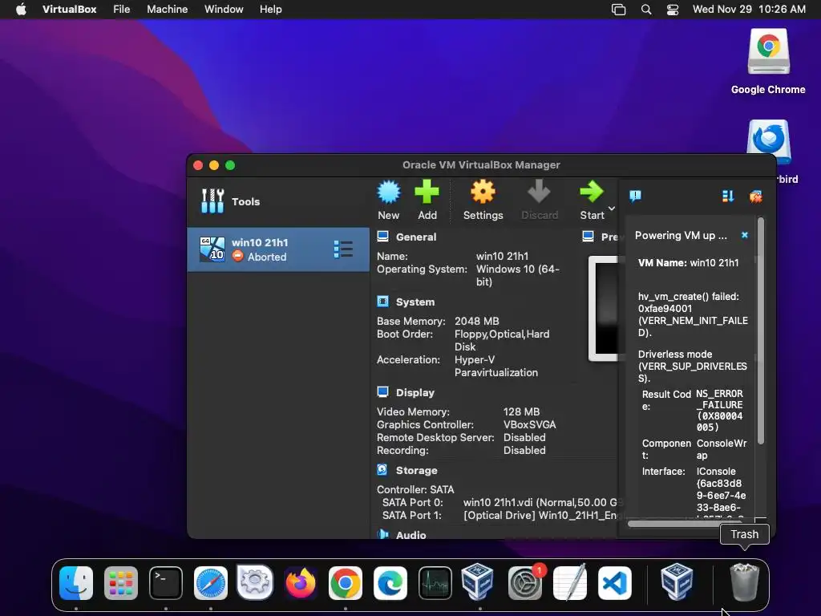Open the win10 21h1 machine menu list icon
The width and height of the screenshot is (821, 616).
point(343,249)
